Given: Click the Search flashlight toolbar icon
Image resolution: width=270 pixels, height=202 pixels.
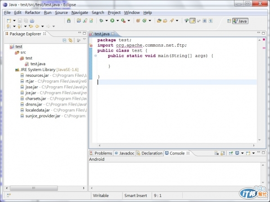Looking at the screenshot, I should point(172,21).
